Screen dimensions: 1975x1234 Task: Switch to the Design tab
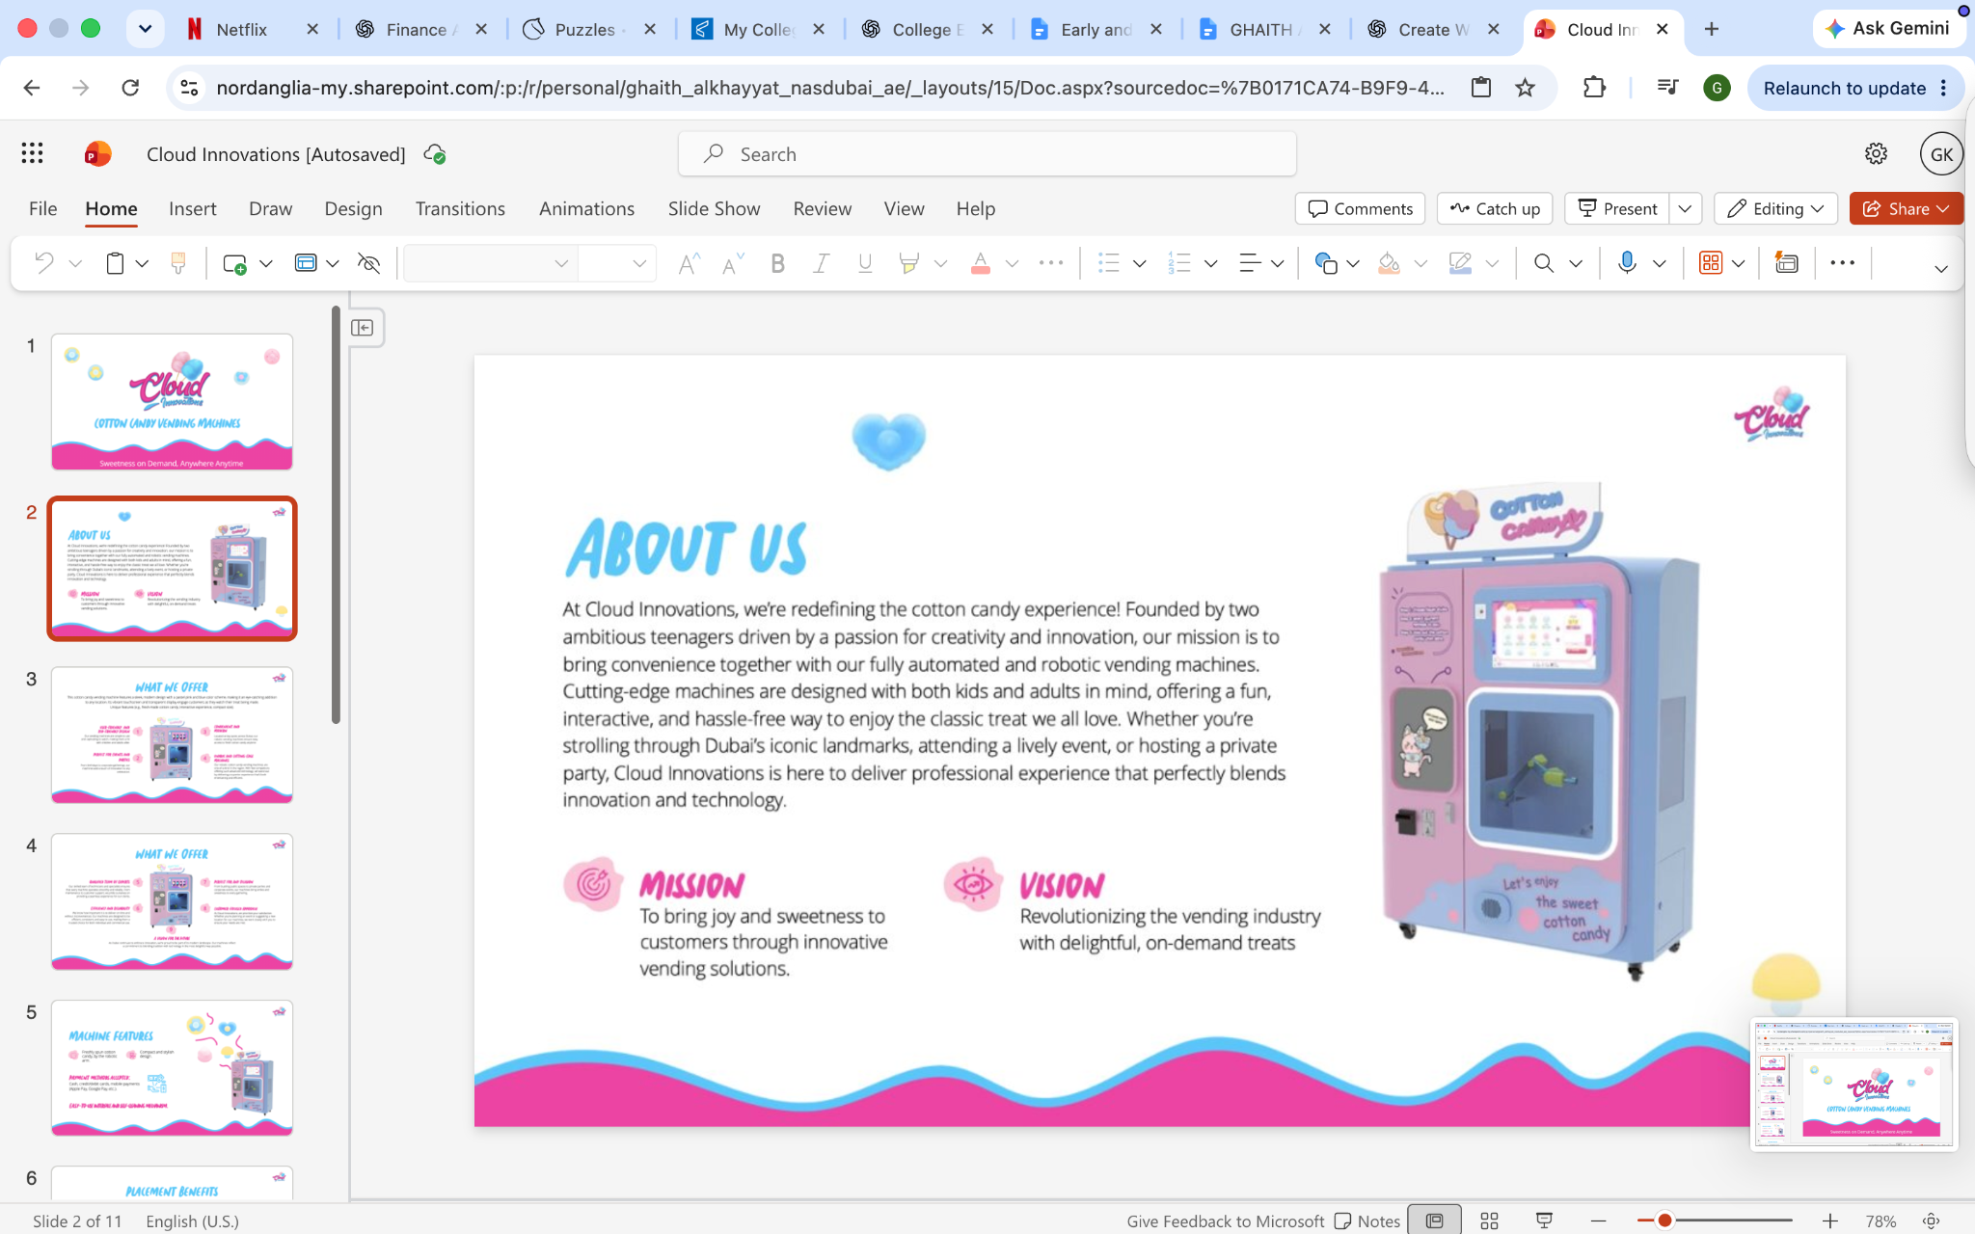click(x=353, y=208)
